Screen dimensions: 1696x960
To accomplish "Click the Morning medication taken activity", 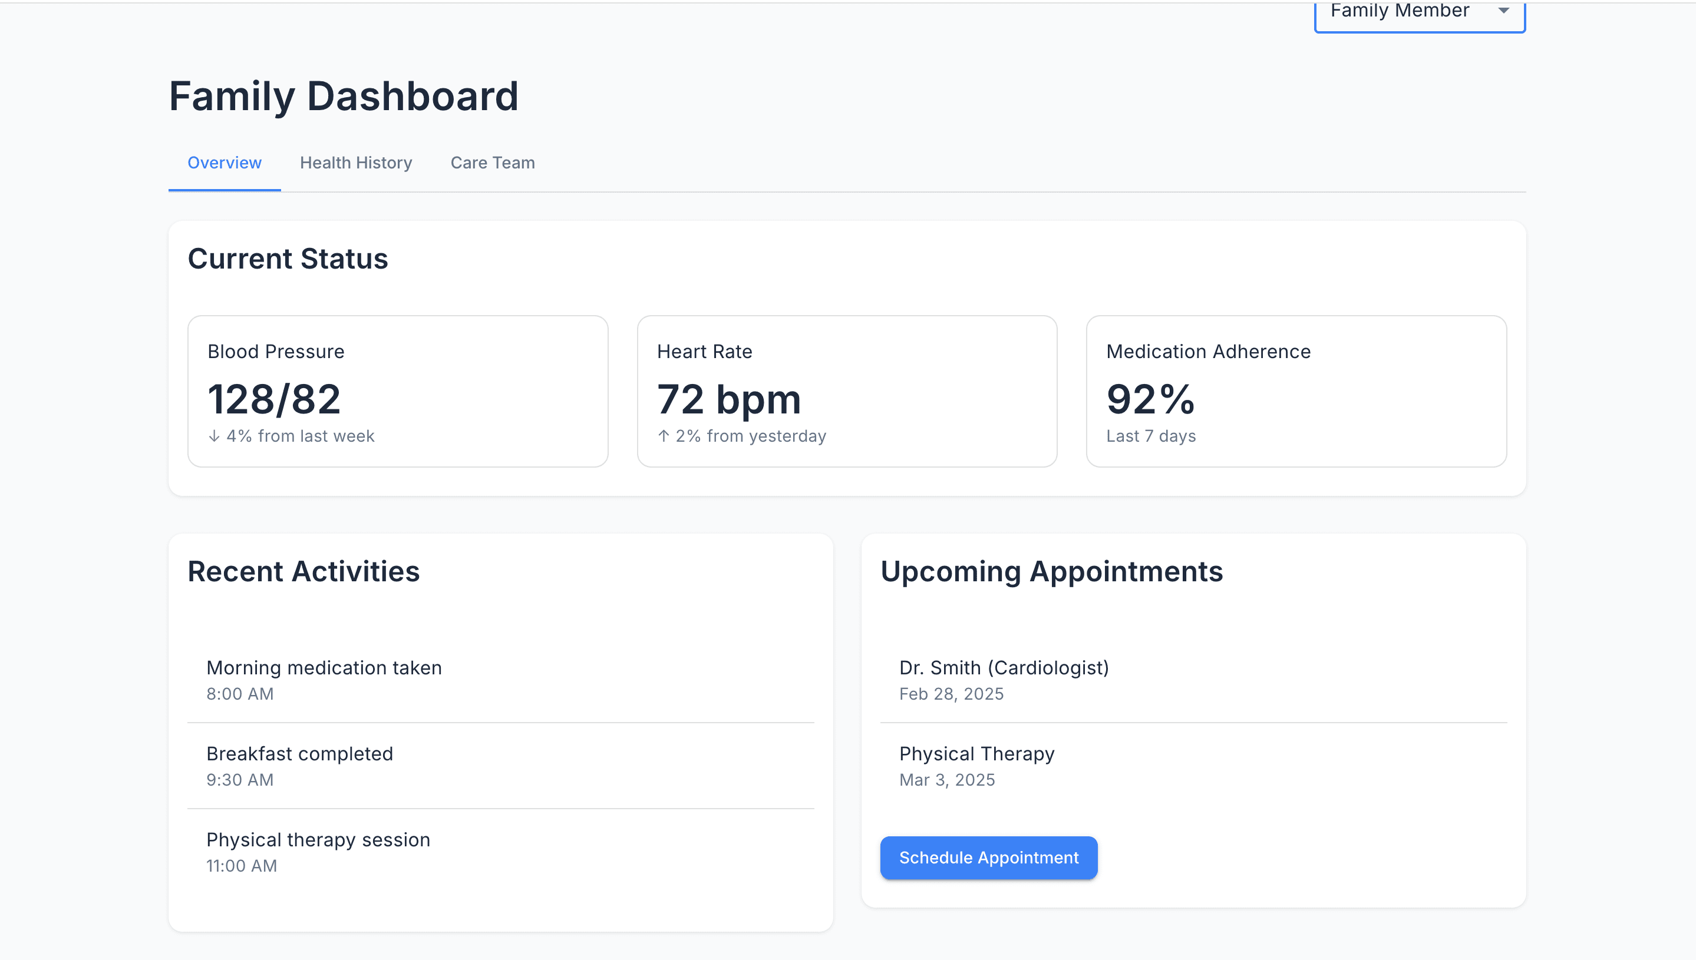I will point(501,680).
